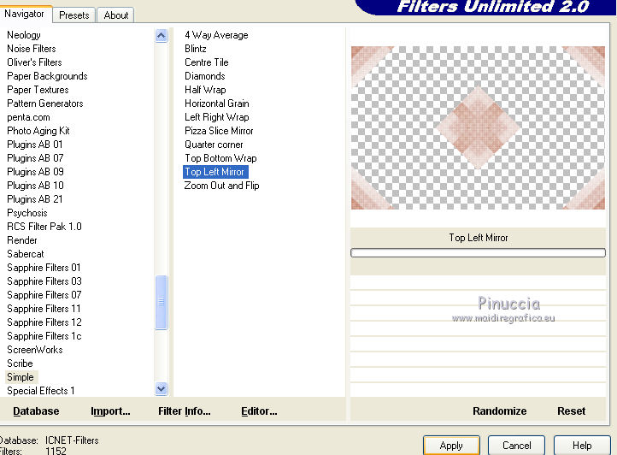
Task: Choose the Top Left Mirror filter
Action: (x=215, y=172)
